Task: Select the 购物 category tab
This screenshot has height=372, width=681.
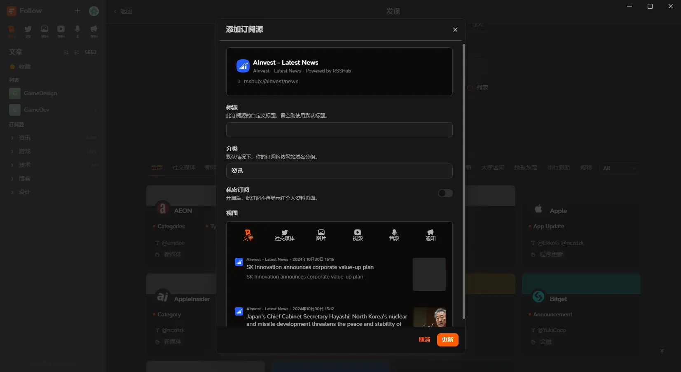Action: pos(586,167)
